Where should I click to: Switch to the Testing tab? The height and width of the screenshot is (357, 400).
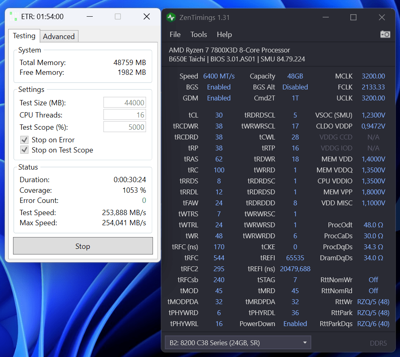click(x=24, y=36)
